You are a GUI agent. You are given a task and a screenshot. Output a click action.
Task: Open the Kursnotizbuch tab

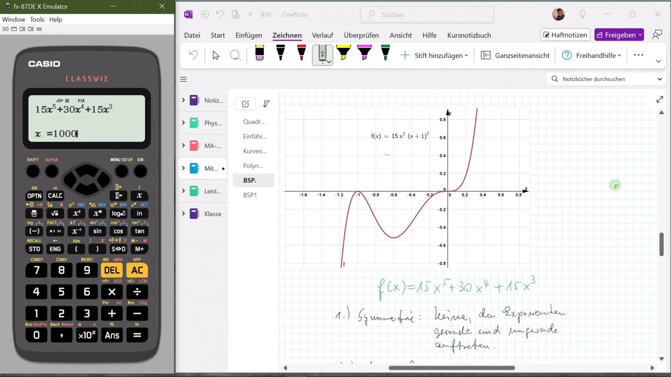pos(469,35)
